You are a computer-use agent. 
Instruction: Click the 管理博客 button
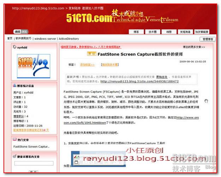pyautogui.click(x=208, y=39)
